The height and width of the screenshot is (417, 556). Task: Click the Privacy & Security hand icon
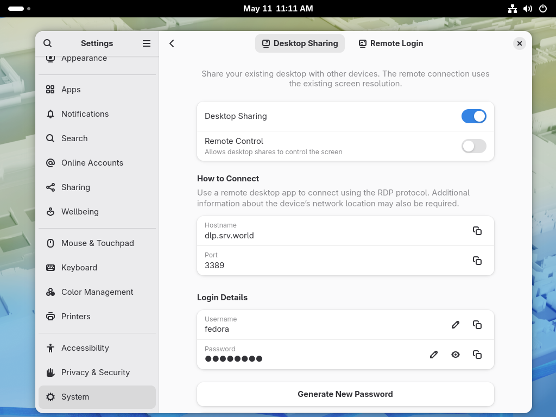tap(50, 372)
